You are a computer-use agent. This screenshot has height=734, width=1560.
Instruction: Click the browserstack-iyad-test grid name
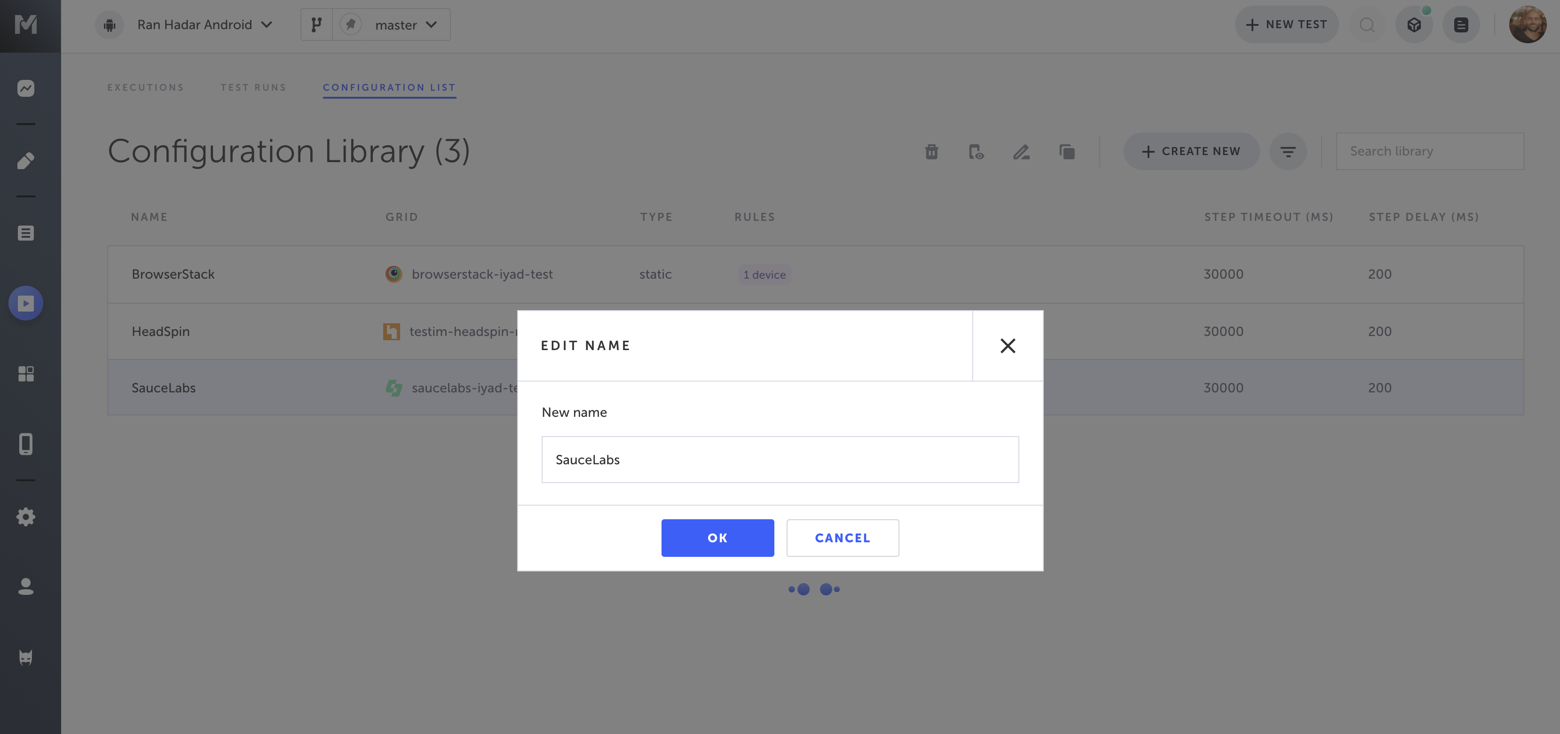pyautogui.click(x=482, y=274)
